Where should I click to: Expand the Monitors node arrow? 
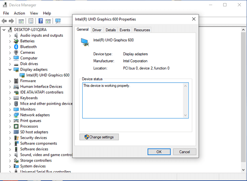coord(10,109)
